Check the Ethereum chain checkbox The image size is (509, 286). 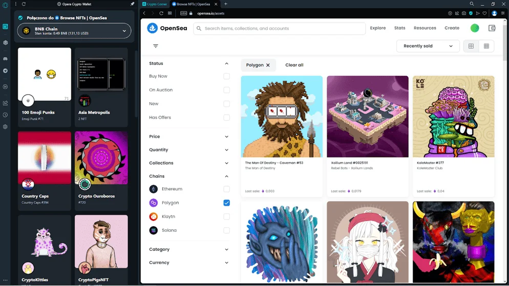226,189
